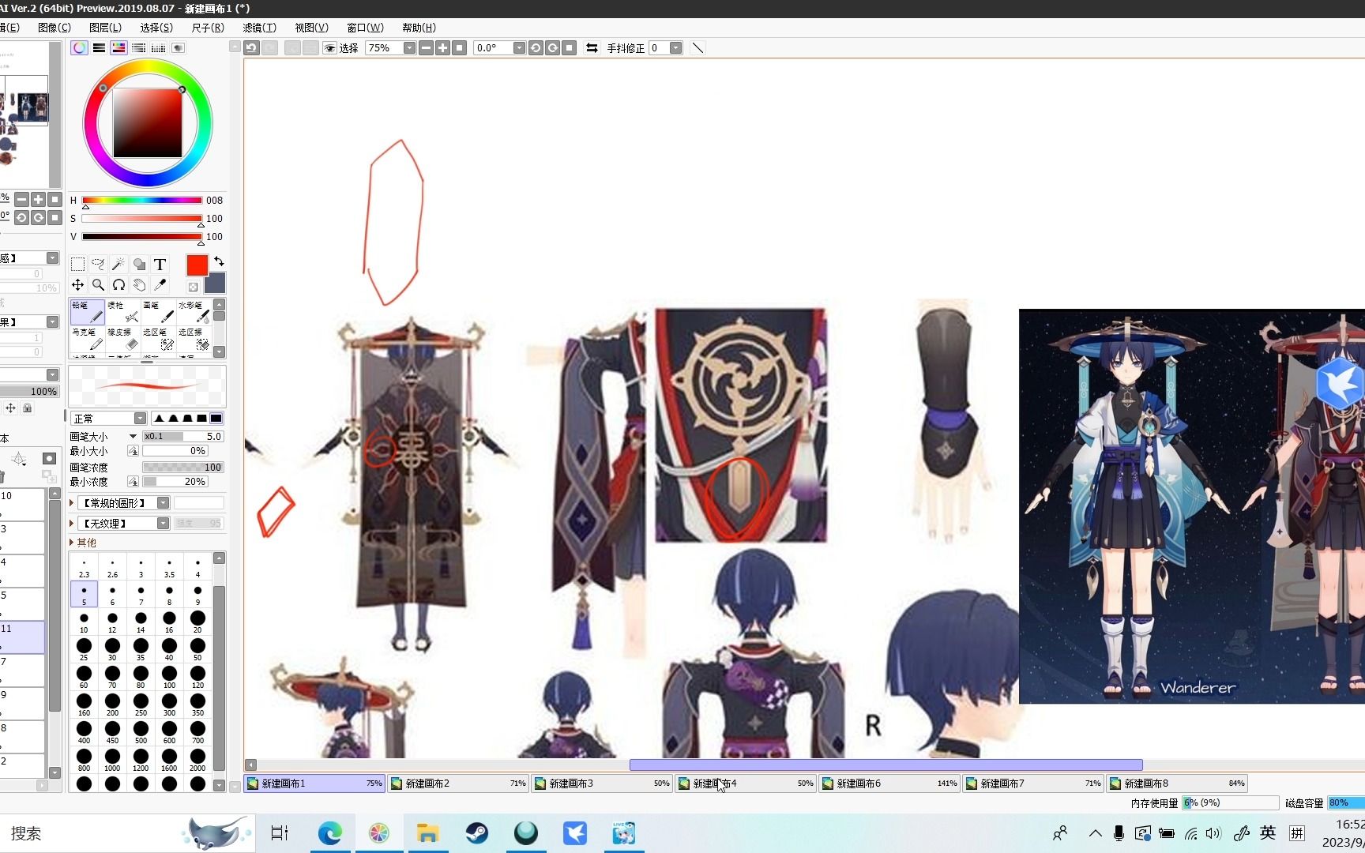Swap foreground and background colors
Image resolution: width=1365 pixels, height=853 pixels.
point(219,261)
